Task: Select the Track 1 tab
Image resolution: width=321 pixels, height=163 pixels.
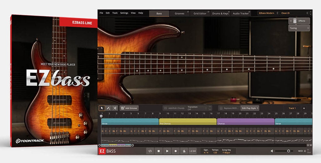Action: [x=292, y=108]
